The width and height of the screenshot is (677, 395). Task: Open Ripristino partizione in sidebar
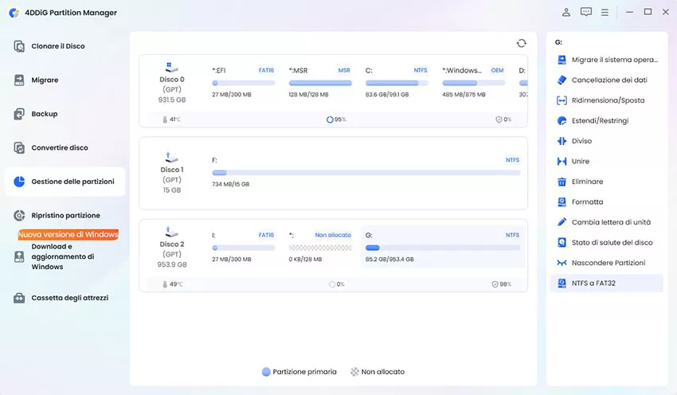click(x=65, y=216)
